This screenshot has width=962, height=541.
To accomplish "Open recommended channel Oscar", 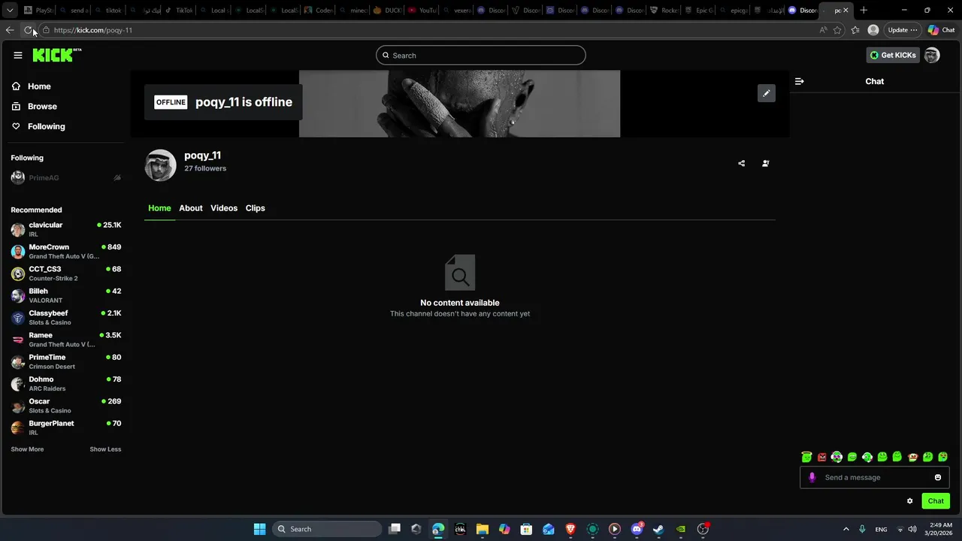I will click(66, 406).
